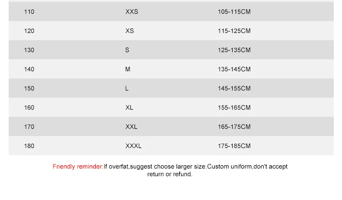Click the size 120 cell
This screenshot has width=342, height=200.
[x=29, y=31]
